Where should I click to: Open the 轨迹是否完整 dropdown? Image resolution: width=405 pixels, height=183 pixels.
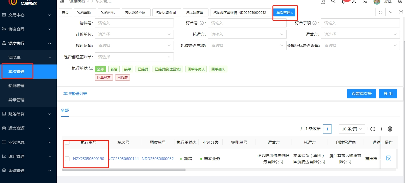247,46
